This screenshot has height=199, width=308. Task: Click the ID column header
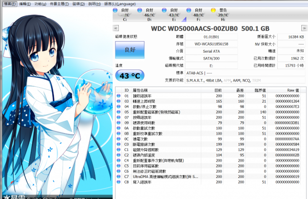click(127, 90)
